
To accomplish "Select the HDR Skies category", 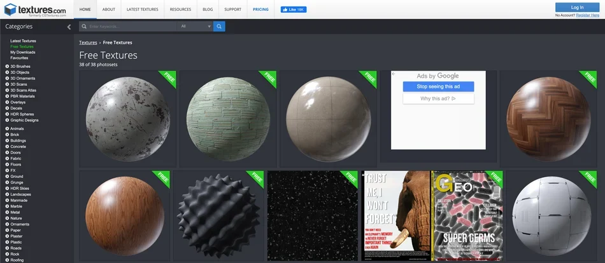I will click(20, 188).
